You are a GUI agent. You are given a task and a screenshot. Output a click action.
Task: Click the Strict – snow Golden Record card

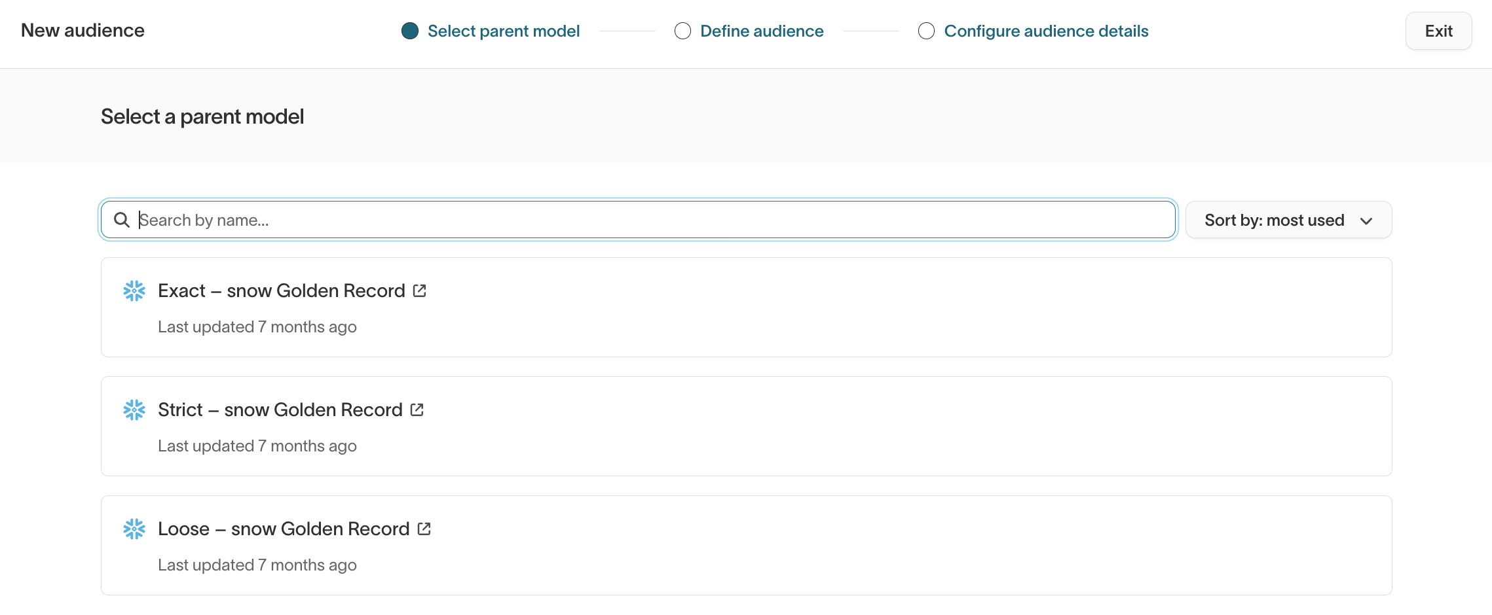[x=746, y=427]
